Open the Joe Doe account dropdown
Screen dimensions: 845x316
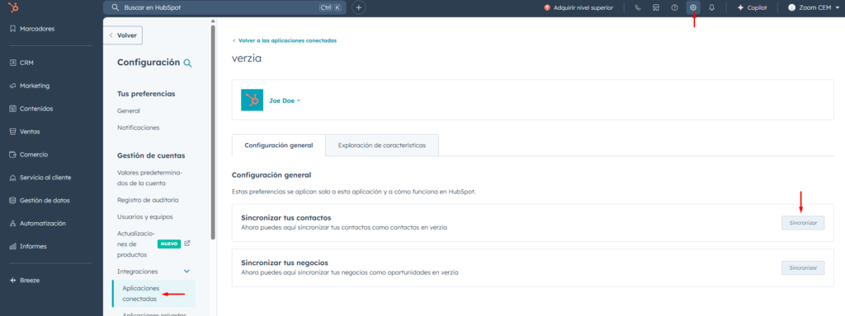[x=285, y=100]
